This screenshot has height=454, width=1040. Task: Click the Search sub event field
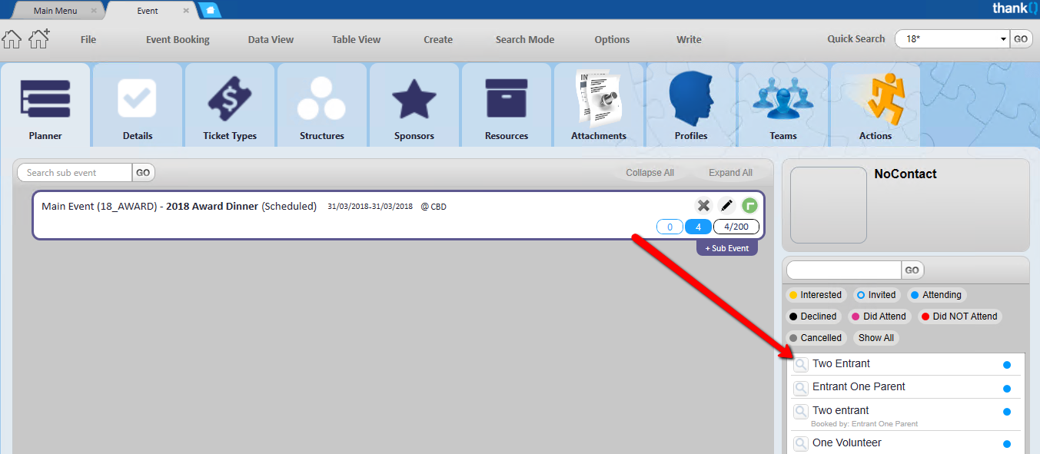pos(75,173)
